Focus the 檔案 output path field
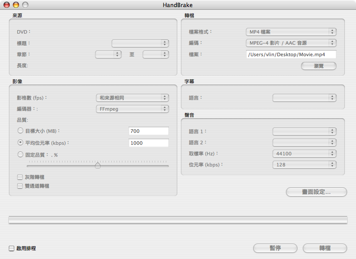The width and height of the screenshot is (356, 259). [x=291, y=54]
